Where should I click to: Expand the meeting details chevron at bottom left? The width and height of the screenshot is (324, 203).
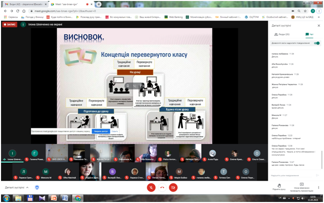27,188
